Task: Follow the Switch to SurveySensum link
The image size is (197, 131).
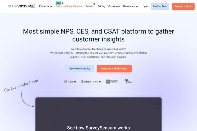Action: pyautogui.click(x=69, y=6)
